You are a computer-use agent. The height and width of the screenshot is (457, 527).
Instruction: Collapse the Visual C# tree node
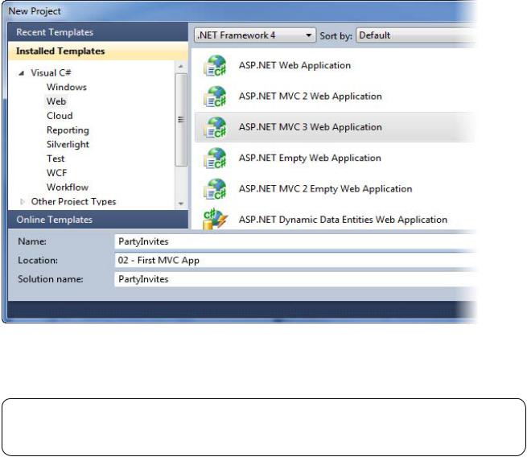click(21, 73)
